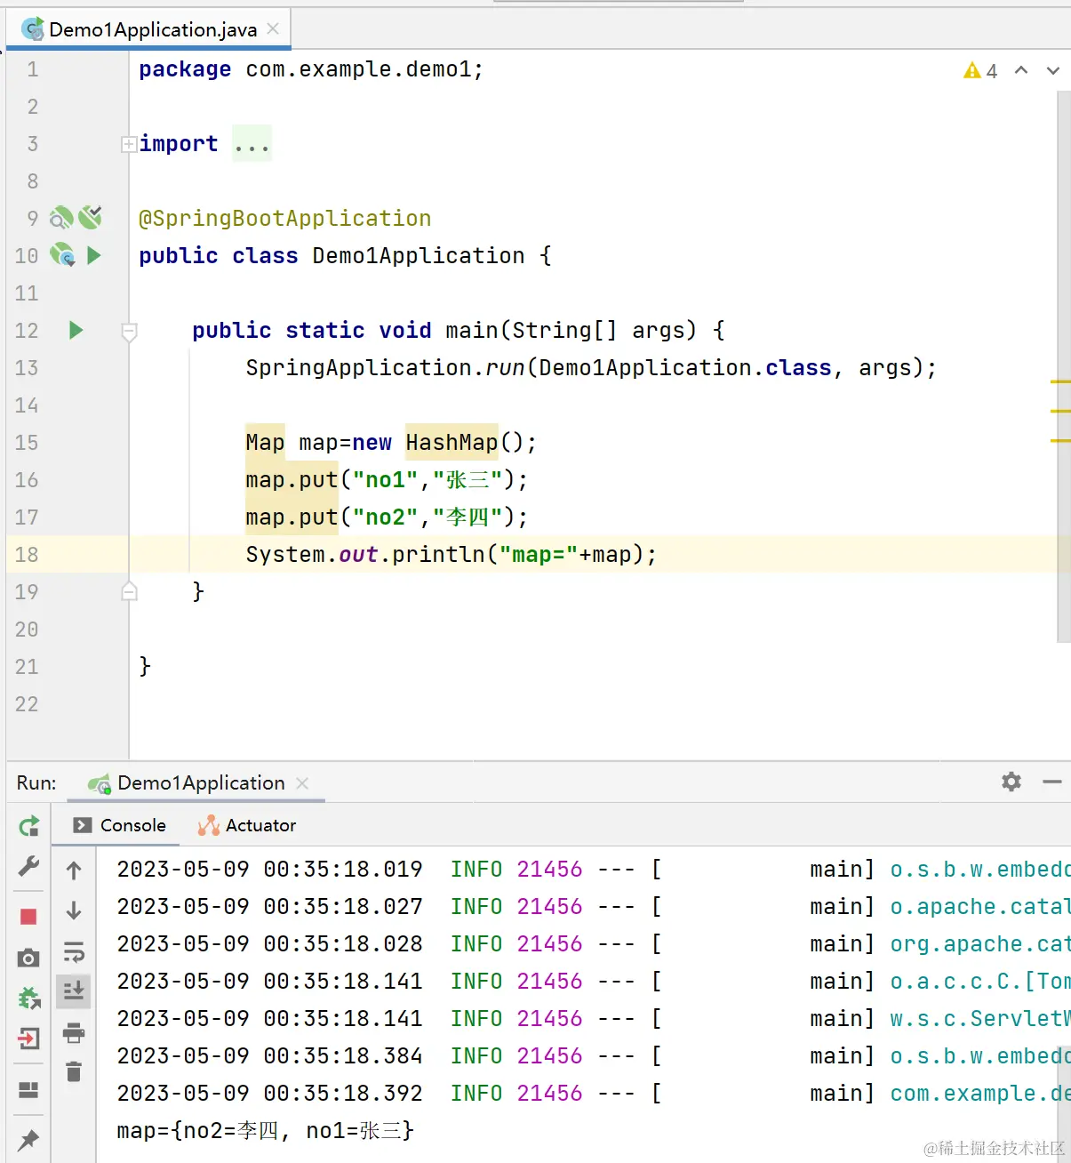Click the third yellow warning stripe marker

(1060, 440)
